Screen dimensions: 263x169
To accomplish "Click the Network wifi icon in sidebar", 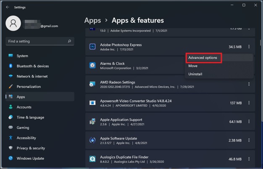I will click(11, 76).
